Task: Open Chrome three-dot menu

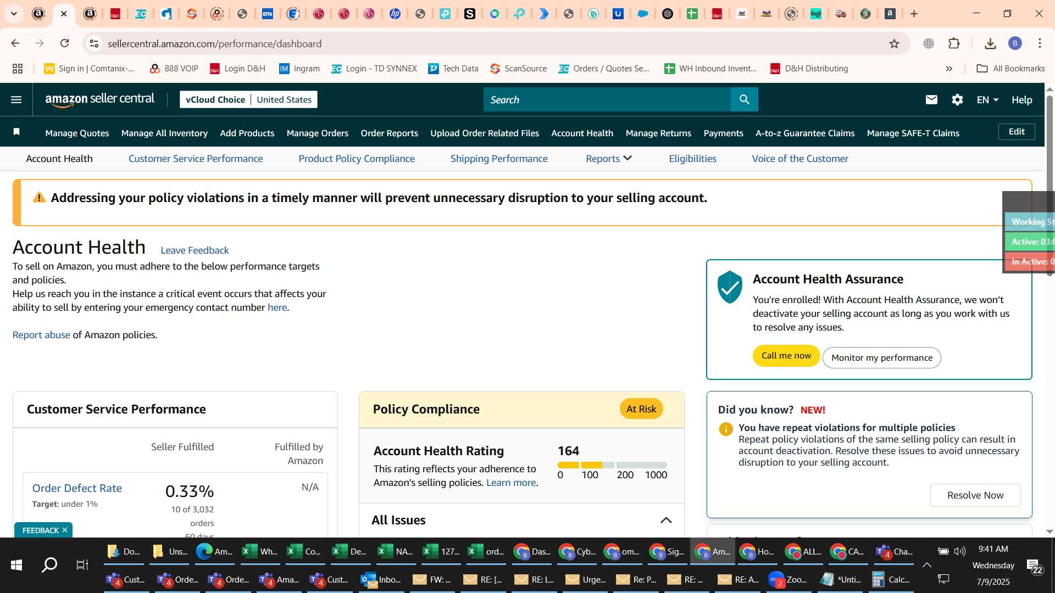Action: 1040,43
